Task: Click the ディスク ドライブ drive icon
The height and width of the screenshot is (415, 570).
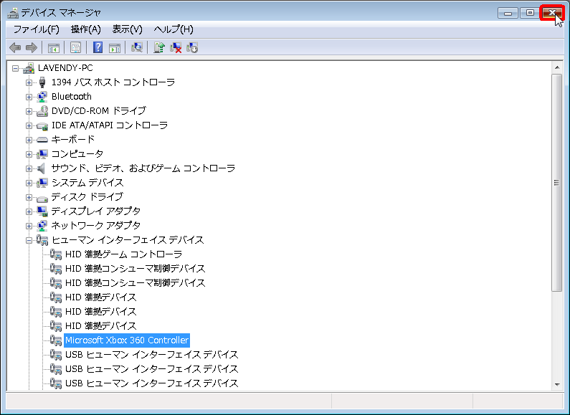Action: click(x=42, y=199)
